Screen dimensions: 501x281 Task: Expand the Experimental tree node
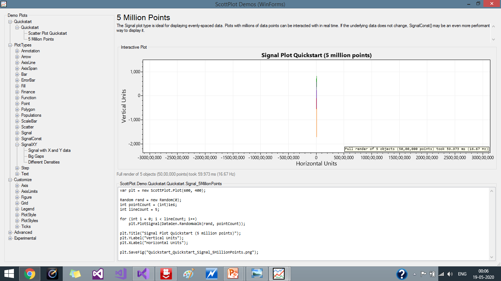11,238
